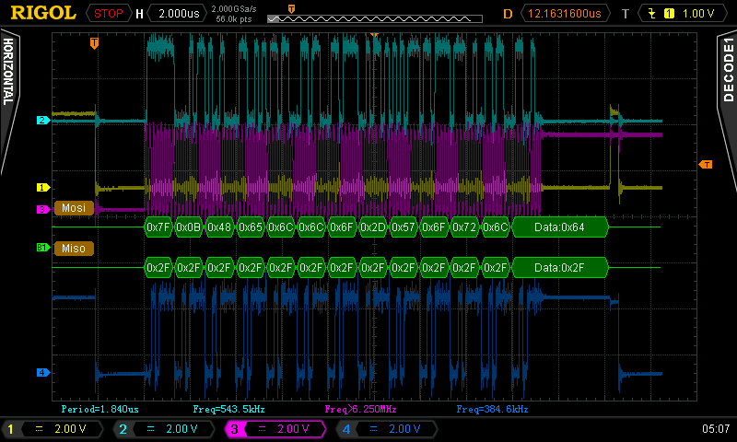The image size is (737, 442).
Task: Click the trigger level 1.00 V readout
Action: pos(698,13)
